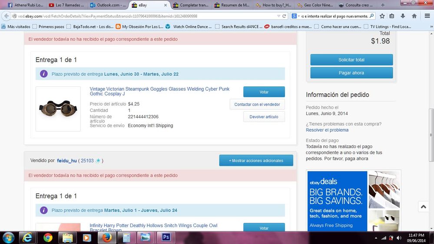Open the Firefox hamburger menu
Screen dimensions: 434x244
click(x=427, y=16)
